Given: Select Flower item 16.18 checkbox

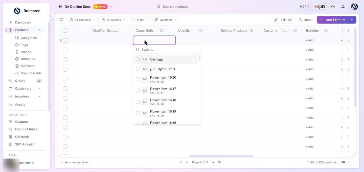Looking at the screenshot, I should [138, 102].
